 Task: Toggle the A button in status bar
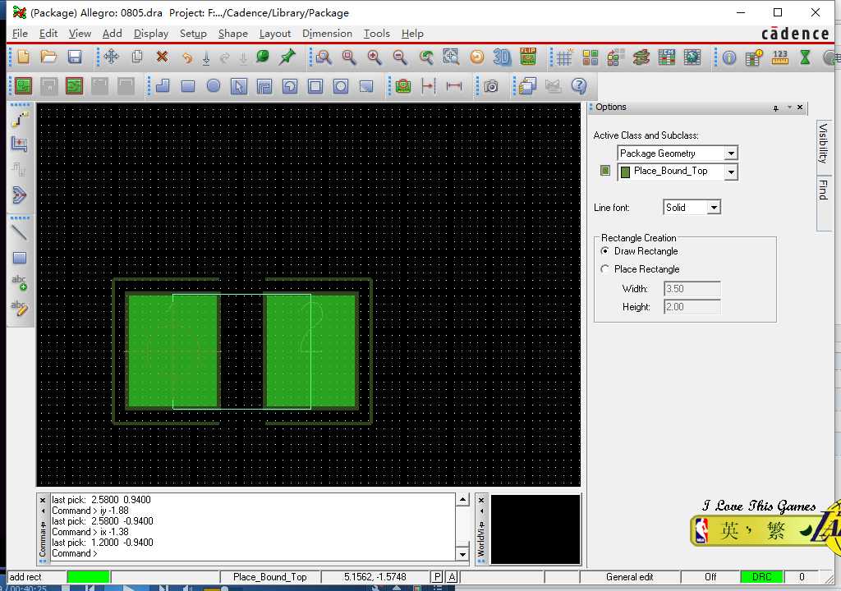click(x=453, y=577)
